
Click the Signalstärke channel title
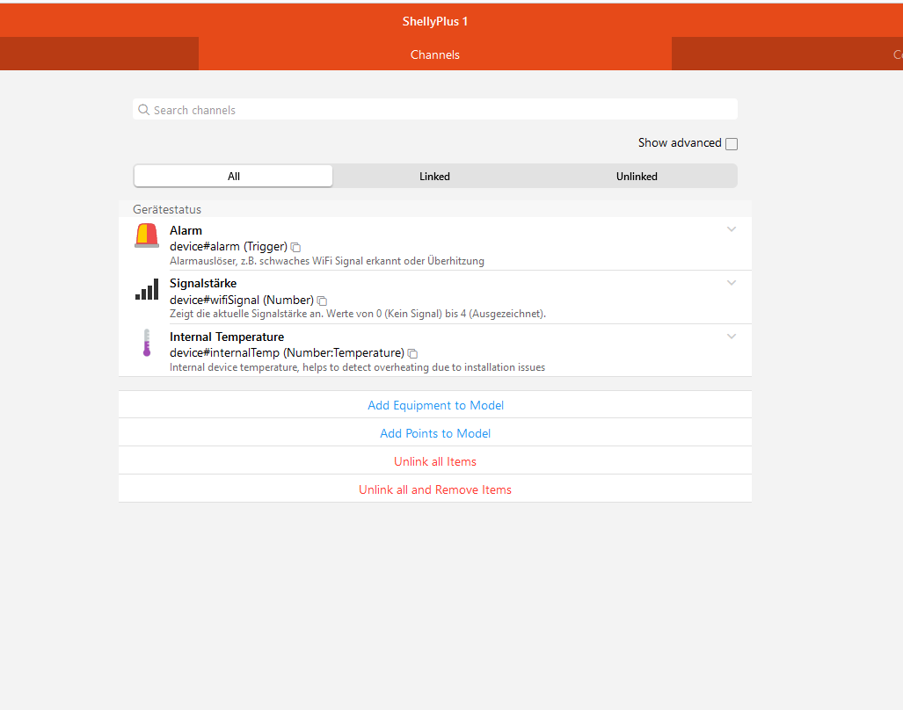point(203,283)
